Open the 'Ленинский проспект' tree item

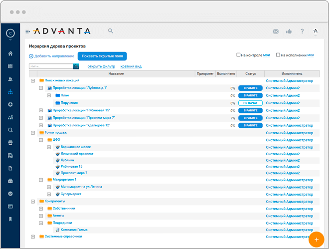point(77,154)
